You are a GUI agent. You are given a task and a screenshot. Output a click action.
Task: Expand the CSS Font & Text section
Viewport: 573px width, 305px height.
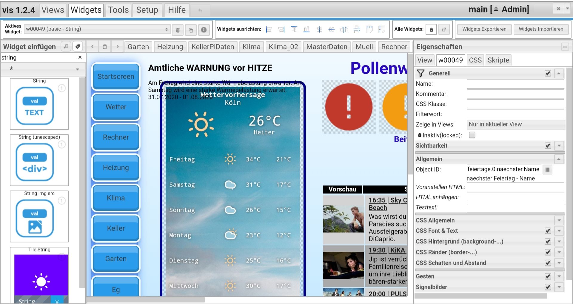(x=559, y=231)
